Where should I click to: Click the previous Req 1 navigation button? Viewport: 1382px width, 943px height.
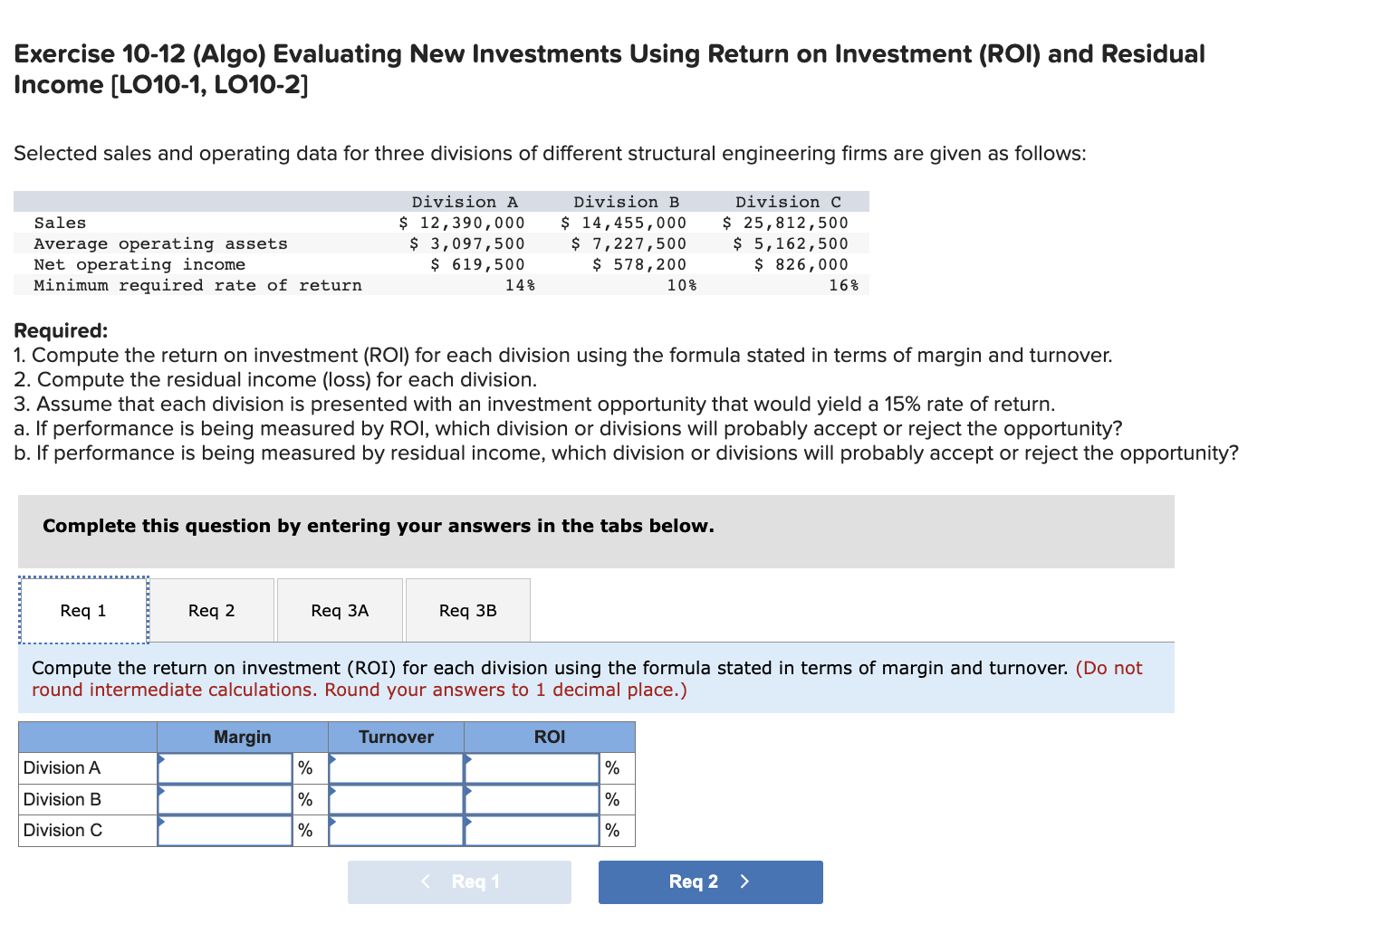click(x=459, y=881)
